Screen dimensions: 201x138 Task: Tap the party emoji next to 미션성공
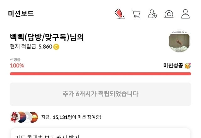click(188, 66)
